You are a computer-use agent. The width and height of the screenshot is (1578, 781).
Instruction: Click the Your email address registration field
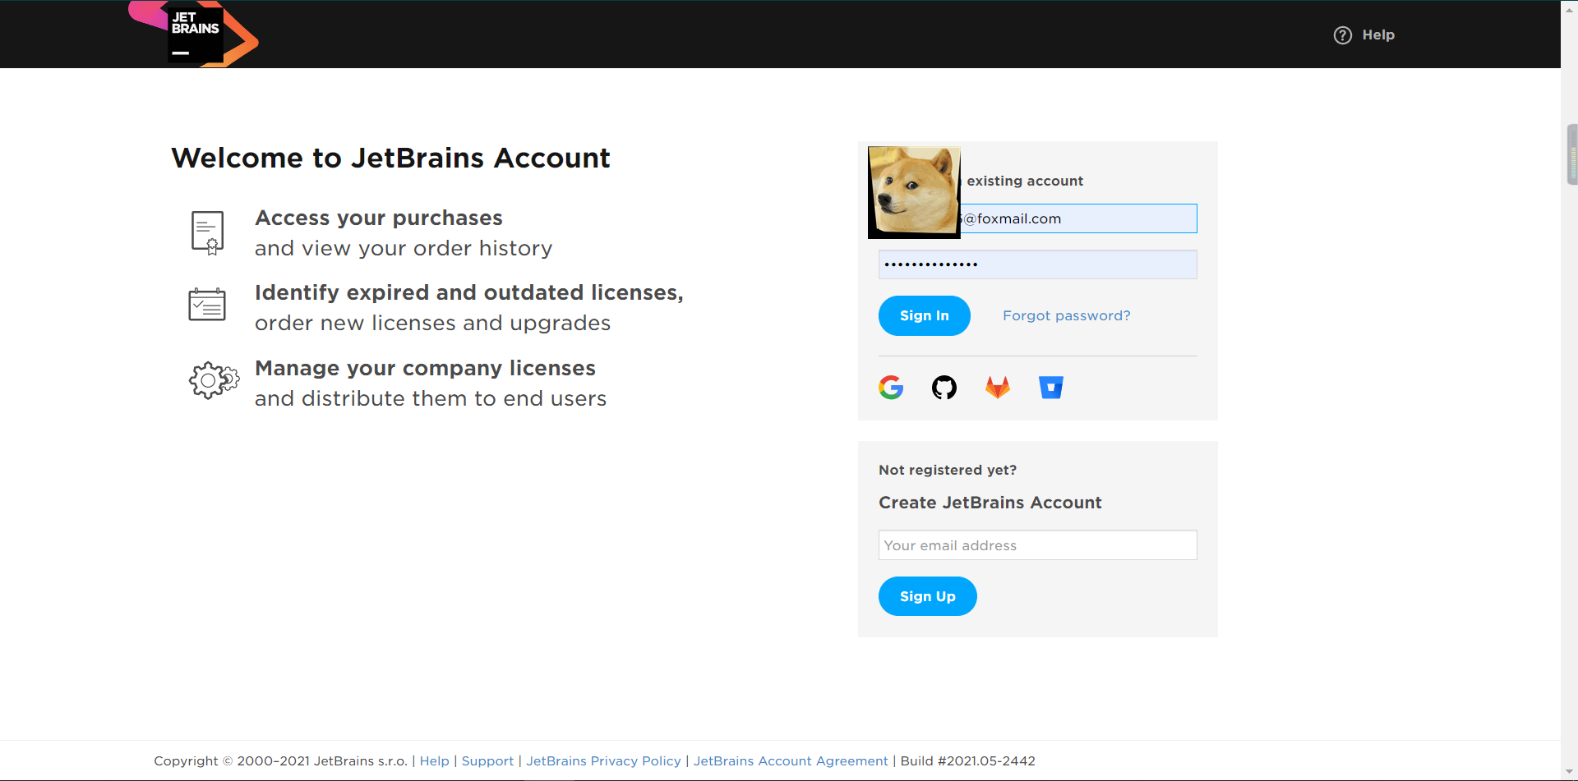click(x=1037, y=544)
